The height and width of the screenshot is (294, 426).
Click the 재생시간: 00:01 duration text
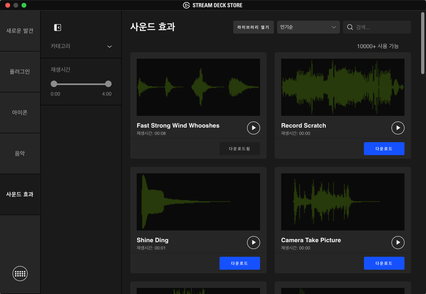tap(151, 248)
